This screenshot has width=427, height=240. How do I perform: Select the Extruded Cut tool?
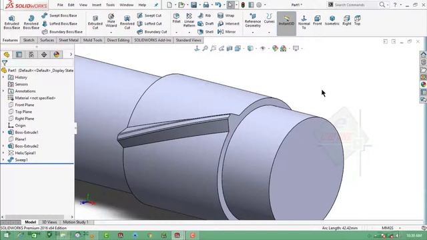(95, 22)
